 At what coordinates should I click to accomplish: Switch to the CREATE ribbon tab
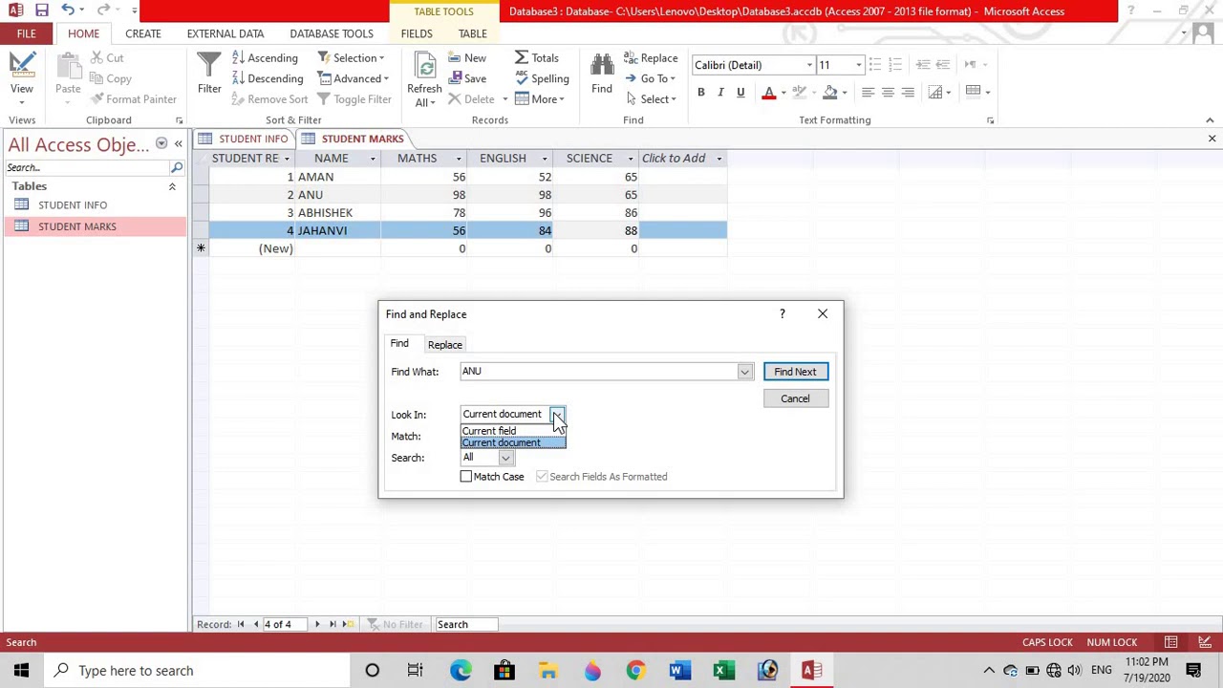(x=142, y=33)
